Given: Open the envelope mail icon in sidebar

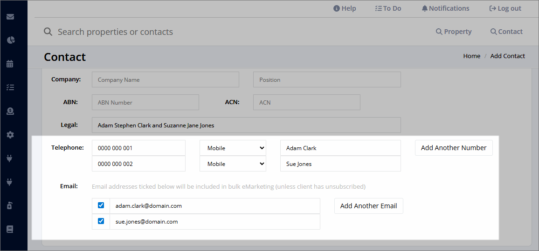Looking at the screenshot, I should [x=10, y=16].
